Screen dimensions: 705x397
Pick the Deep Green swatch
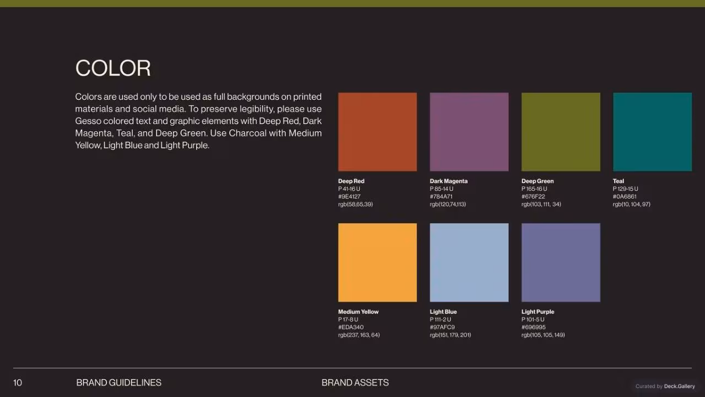(x=561, y=132)
